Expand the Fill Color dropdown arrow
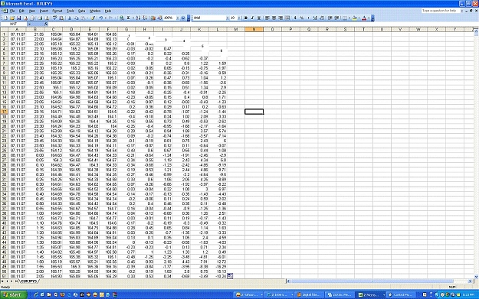479x299 pixels. coord(359,18)
